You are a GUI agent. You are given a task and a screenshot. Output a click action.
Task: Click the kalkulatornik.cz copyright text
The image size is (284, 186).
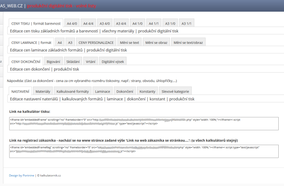click(49, 175)
